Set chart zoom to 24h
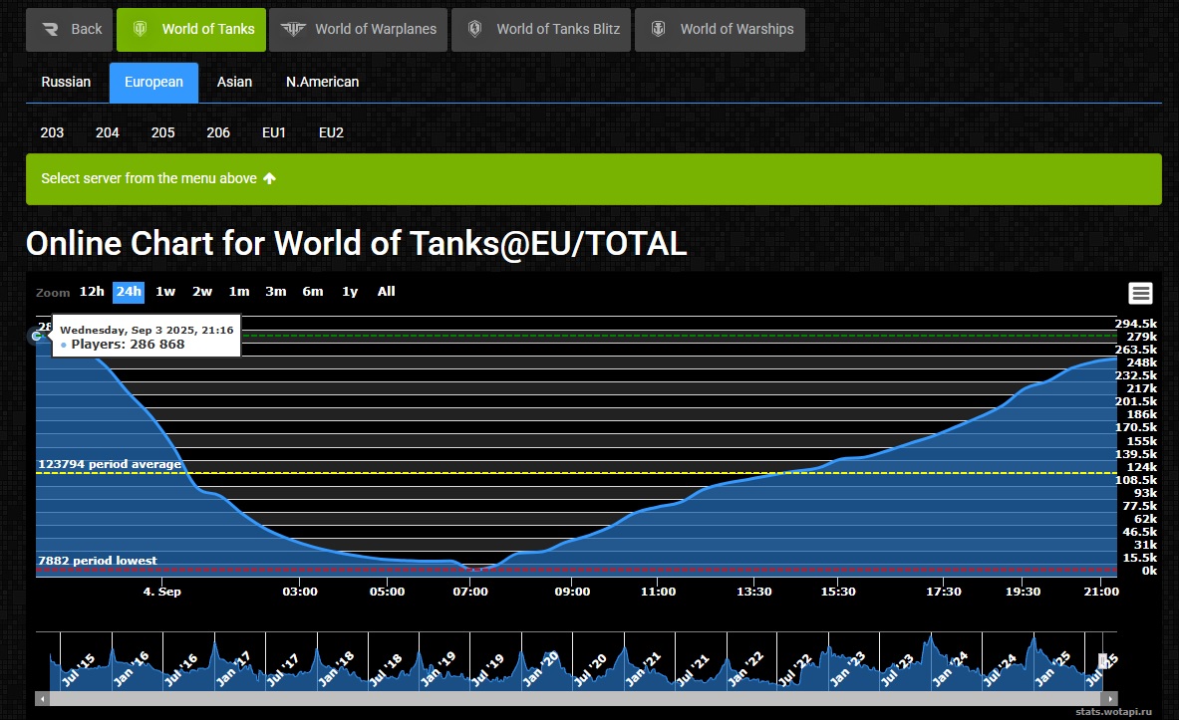 (129, 292)
